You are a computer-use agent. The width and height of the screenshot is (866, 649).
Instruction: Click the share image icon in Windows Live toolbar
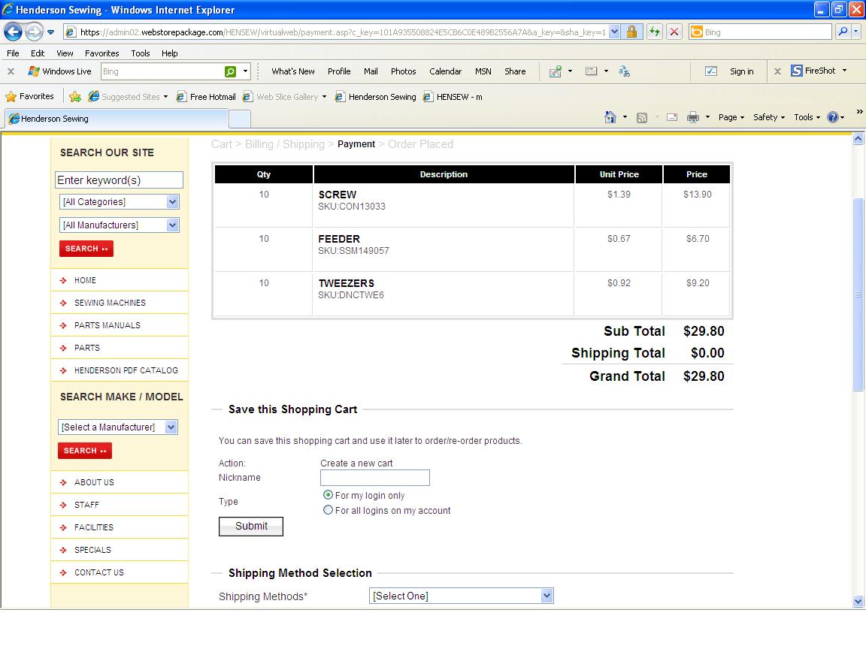pos(555,71)
